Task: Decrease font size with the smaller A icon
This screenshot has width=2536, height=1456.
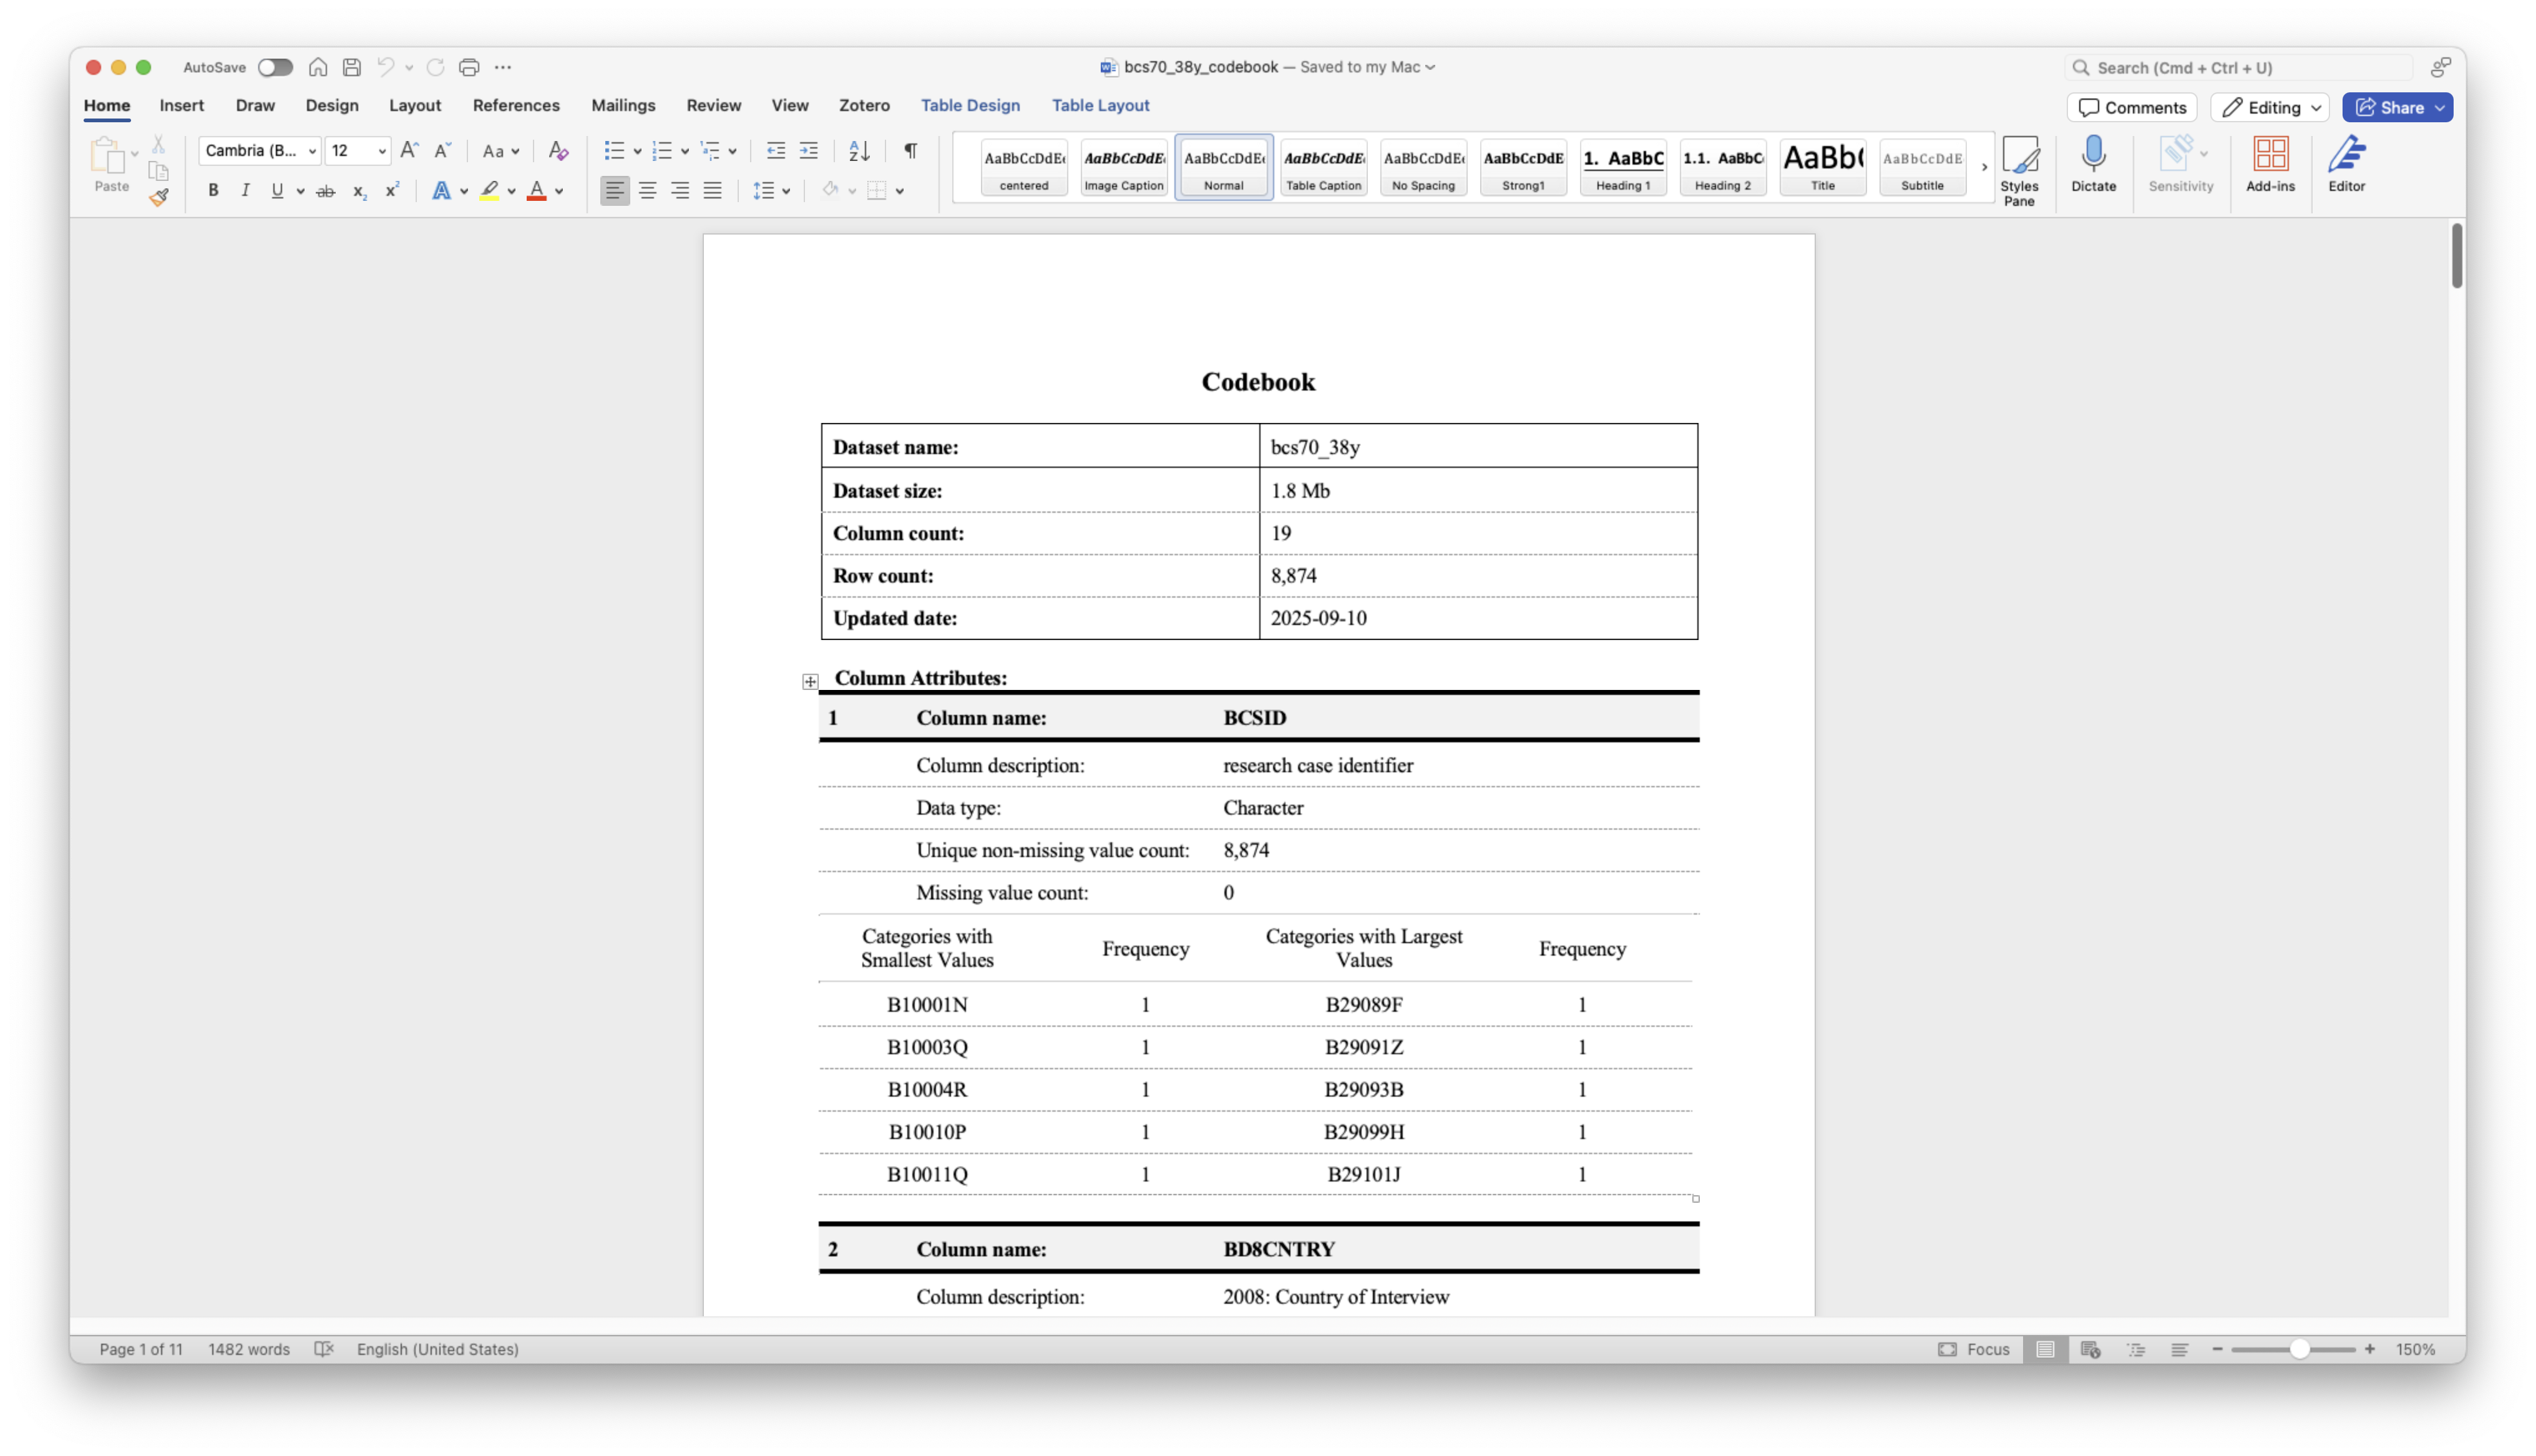Action: (x=442, y=151)
